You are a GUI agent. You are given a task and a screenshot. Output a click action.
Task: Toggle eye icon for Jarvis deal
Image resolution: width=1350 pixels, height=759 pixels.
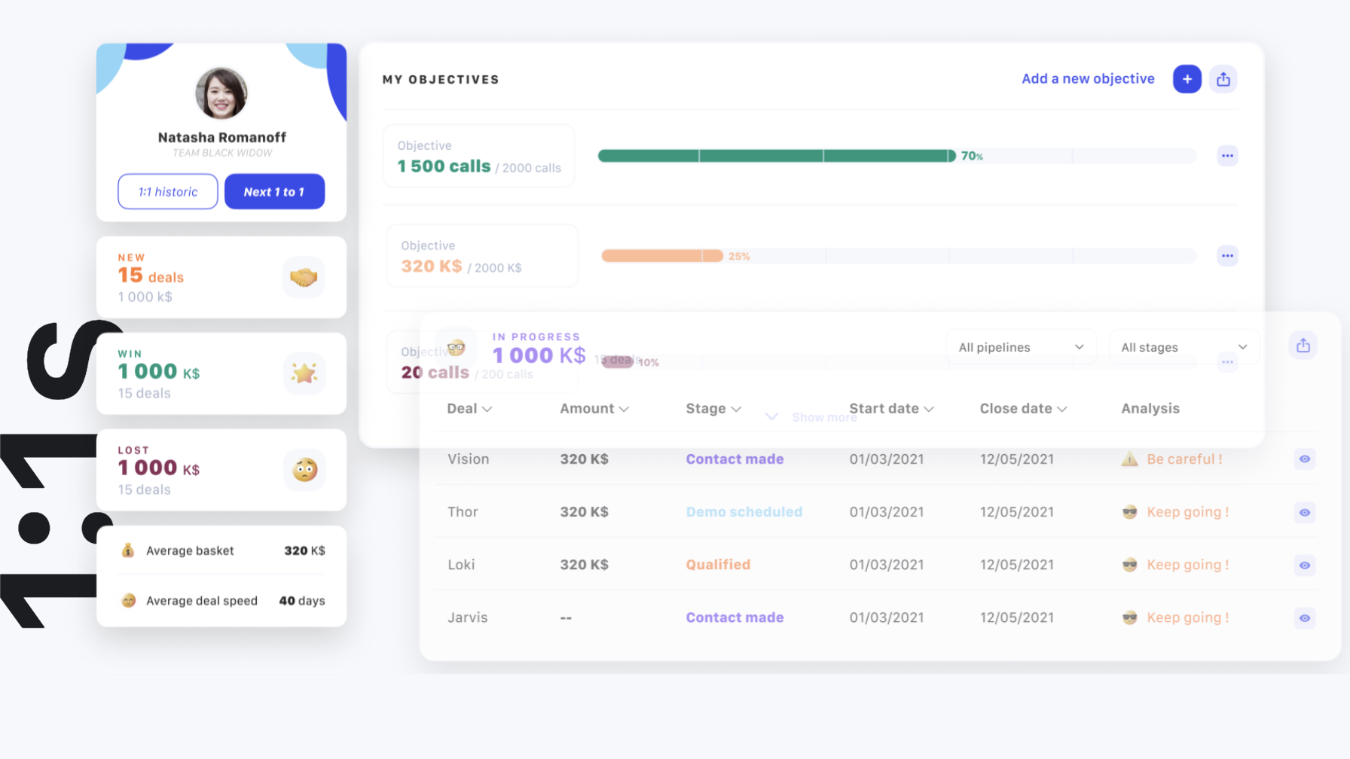pyautogui.click(x=1305, y=618)
